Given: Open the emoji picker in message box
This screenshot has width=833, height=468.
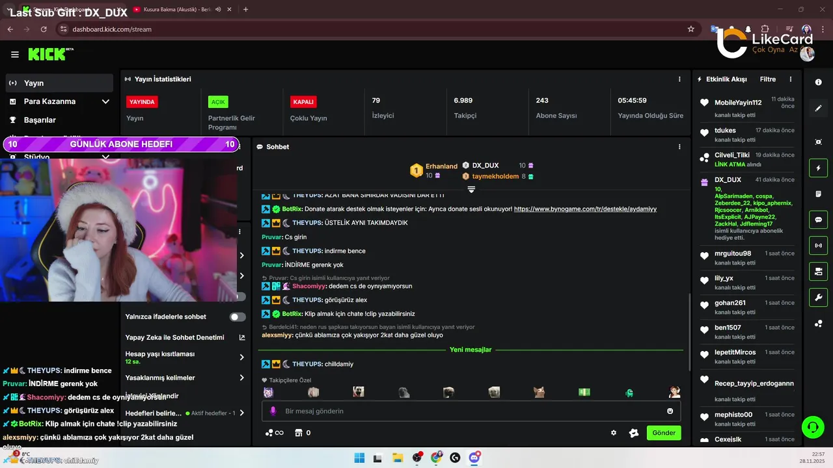Looking at the screenshot, I should coord(670,411).
